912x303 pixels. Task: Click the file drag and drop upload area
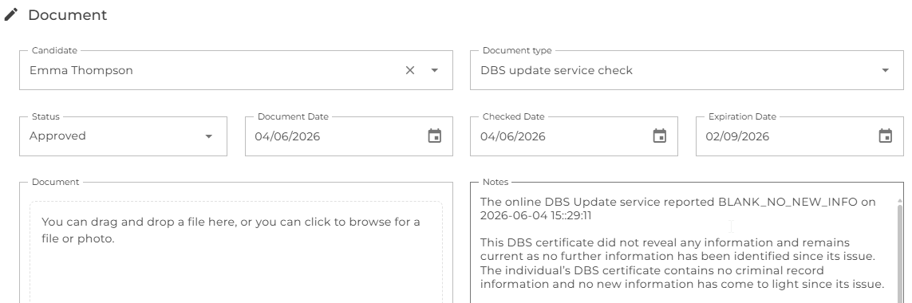click(236, 252)
